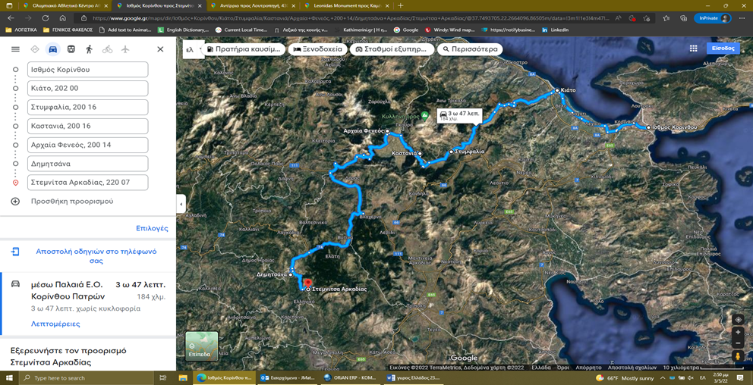
Task: Click the Κιάτο waypoint marker on map
Action: pyautogui.click(x=556, y=90)
